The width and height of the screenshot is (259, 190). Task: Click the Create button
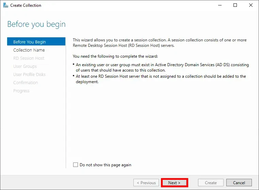click(x=211, y=183)
